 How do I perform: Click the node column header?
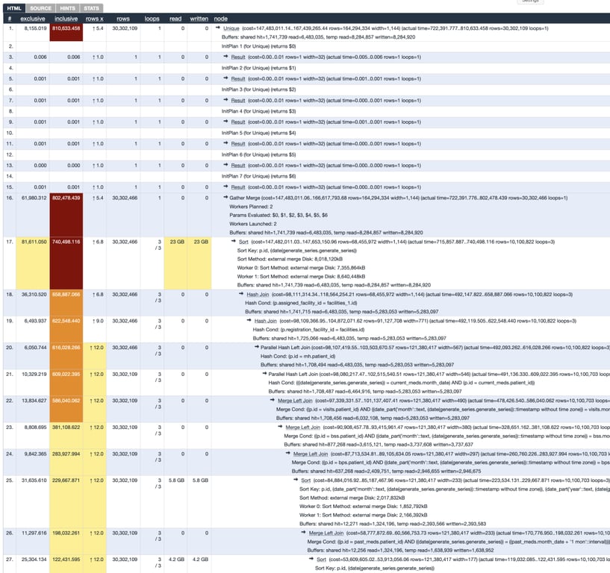coord(220,19)
